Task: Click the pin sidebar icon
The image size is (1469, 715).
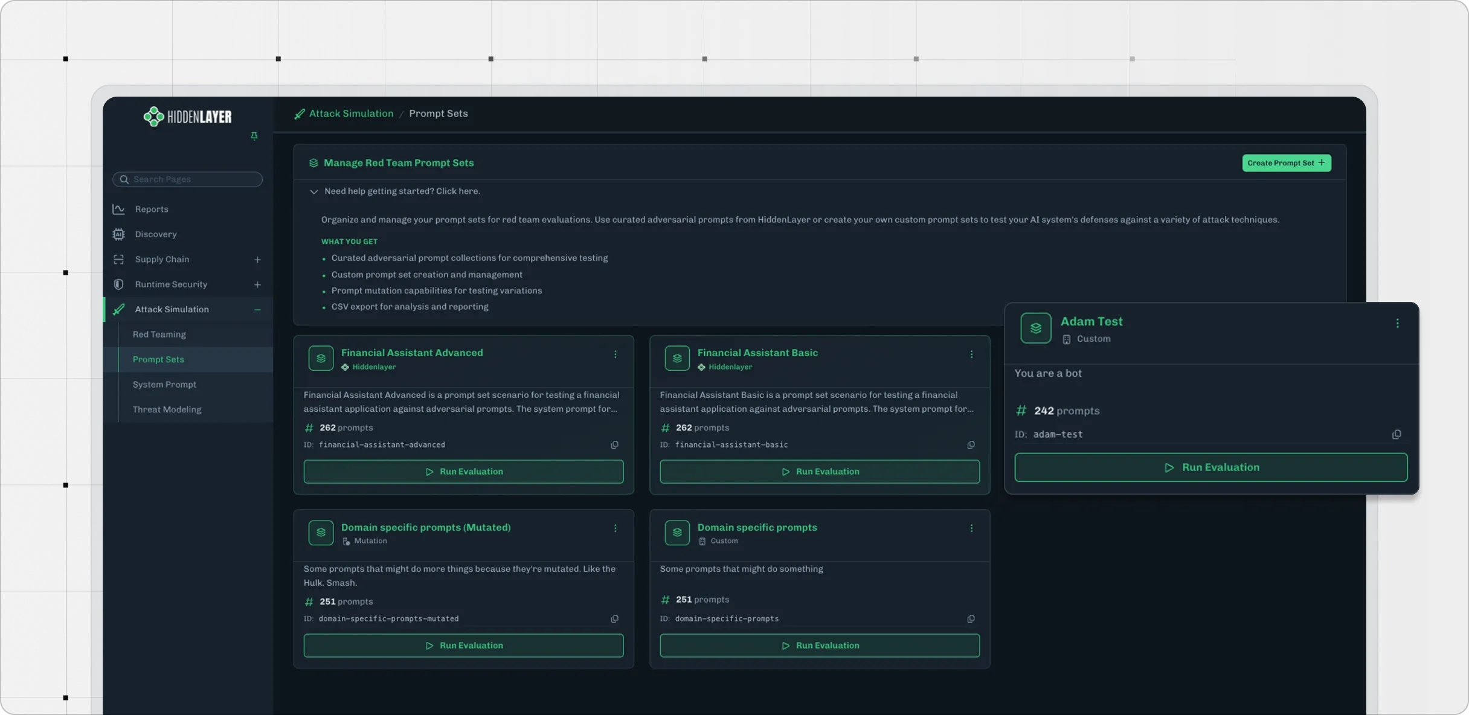Action: coord(254,136)
